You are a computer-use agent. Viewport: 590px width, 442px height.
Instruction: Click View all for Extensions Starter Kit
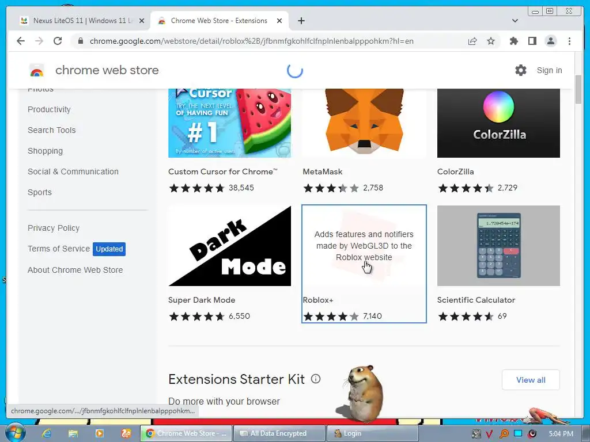click(531, 380)
